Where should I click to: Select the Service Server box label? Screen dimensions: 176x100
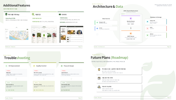coord(131,21)
